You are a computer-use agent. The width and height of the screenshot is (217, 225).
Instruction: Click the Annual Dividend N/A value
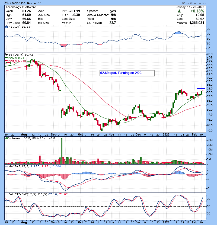(113, 15)
